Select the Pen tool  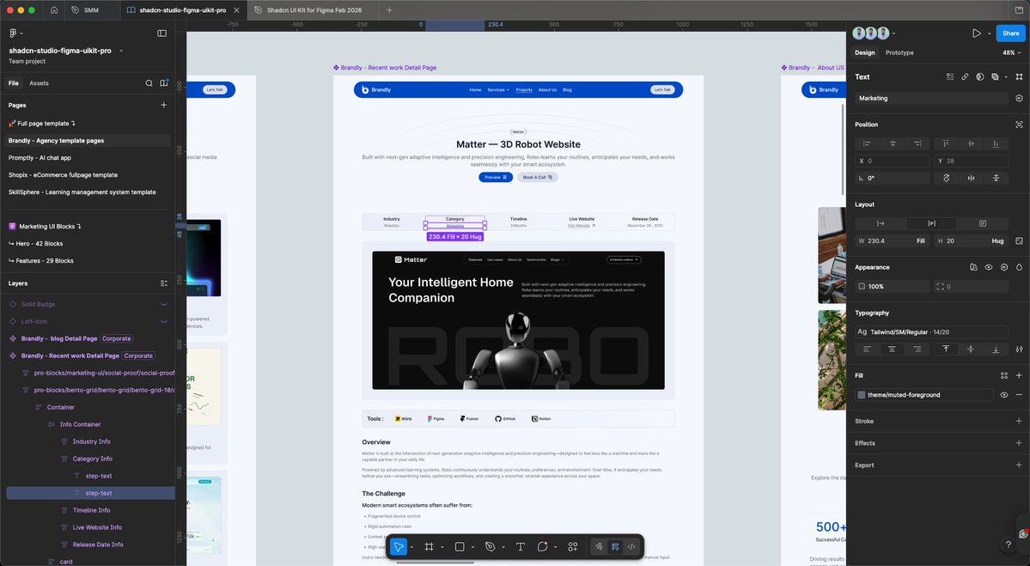click(490, 546)
